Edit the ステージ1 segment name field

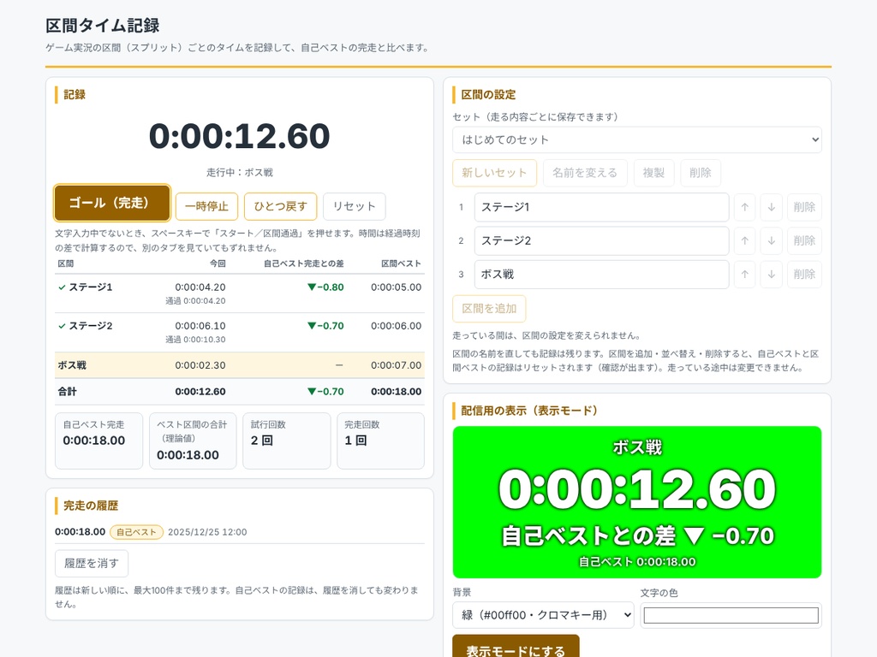602,207
